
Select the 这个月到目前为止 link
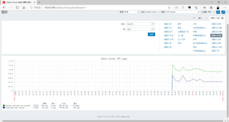point(200,43)
